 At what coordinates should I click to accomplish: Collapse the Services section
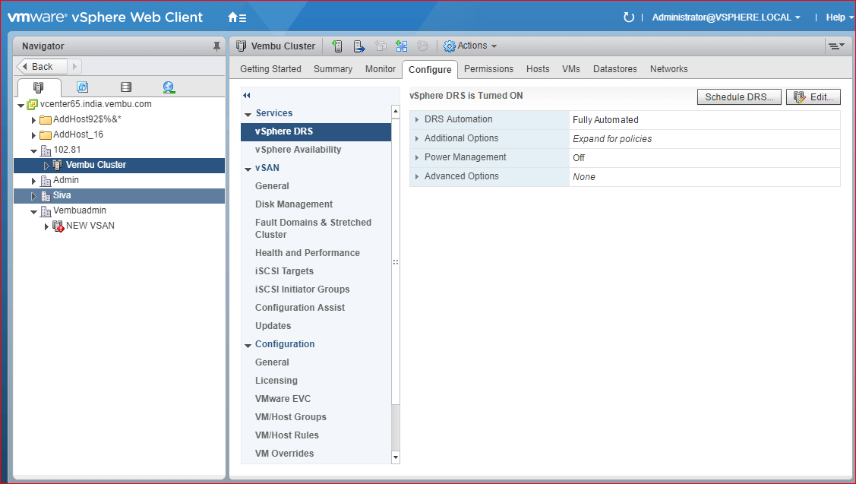tap(248, 114)
